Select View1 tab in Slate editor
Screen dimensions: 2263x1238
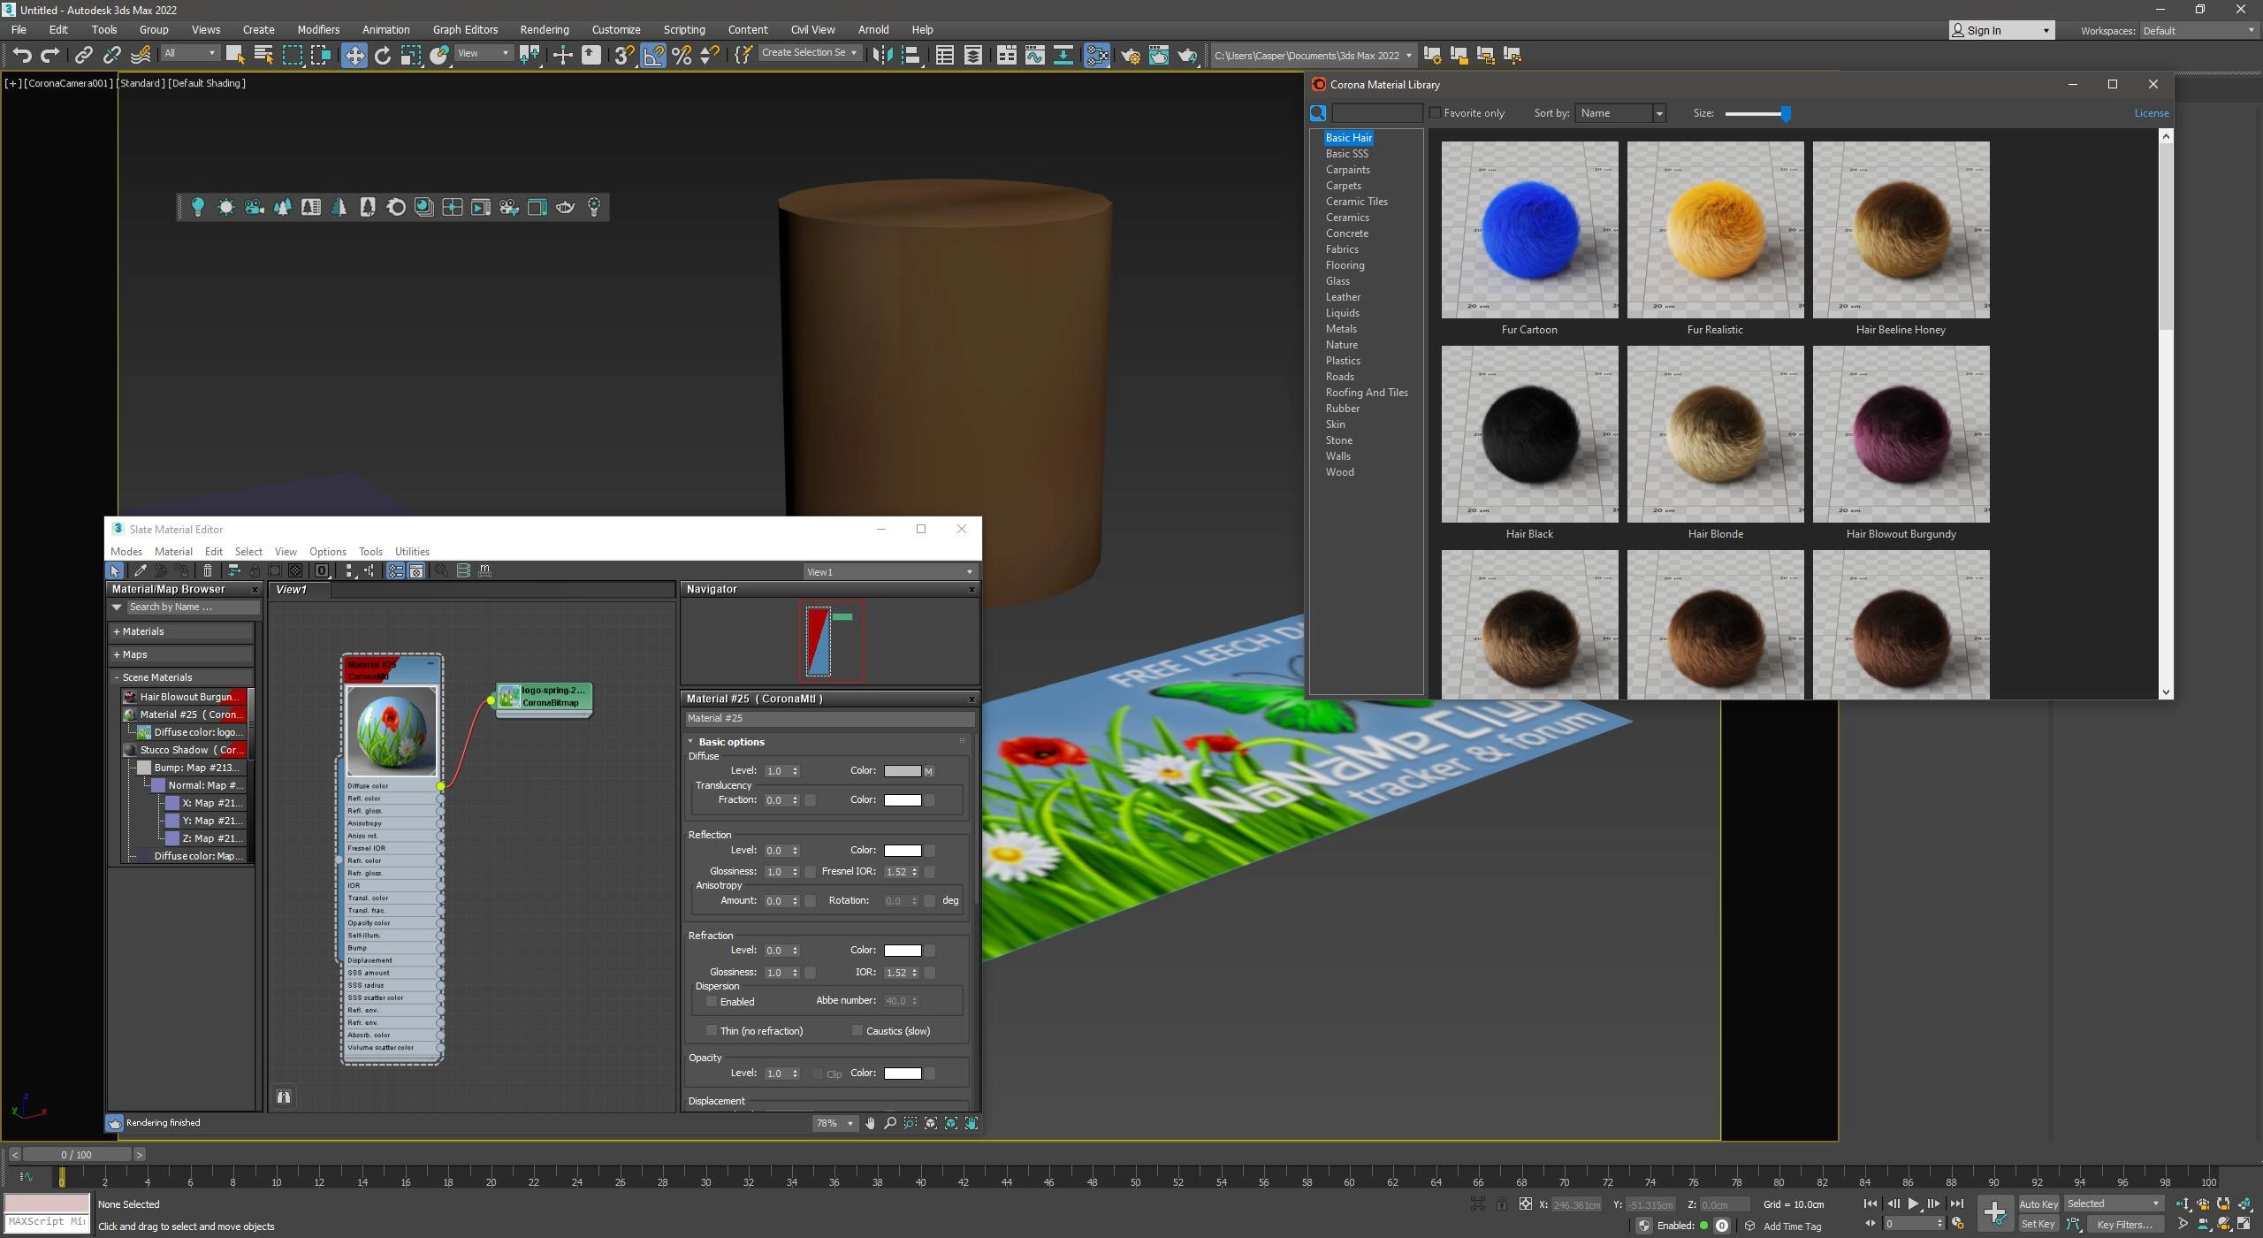pos(301,590)
